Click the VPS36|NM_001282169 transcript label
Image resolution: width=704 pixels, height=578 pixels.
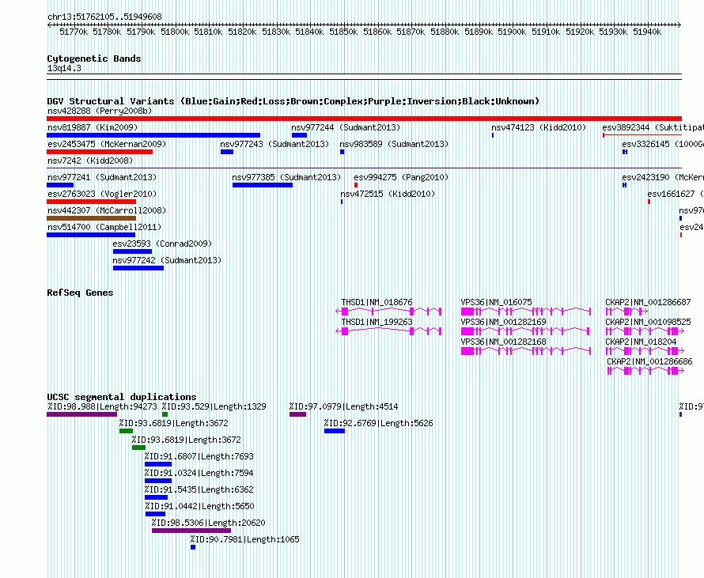503,322
